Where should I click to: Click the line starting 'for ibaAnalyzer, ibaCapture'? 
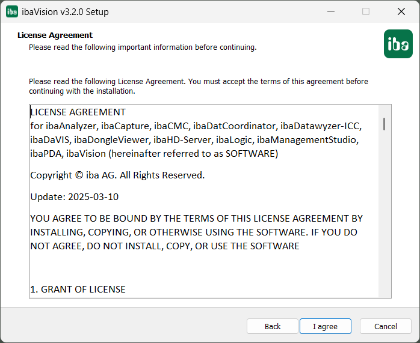pyautogui.click(x=196, y=126)
